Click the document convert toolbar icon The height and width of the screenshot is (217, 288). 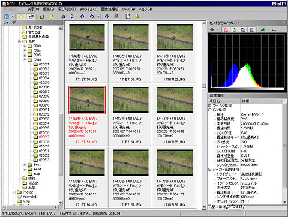click(x=128, y=16)
